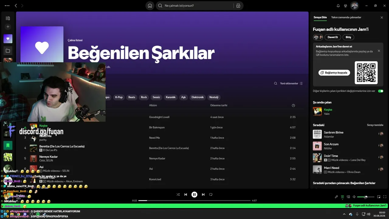Play queued song 'Sarılırım Birine'

[348, 134]
